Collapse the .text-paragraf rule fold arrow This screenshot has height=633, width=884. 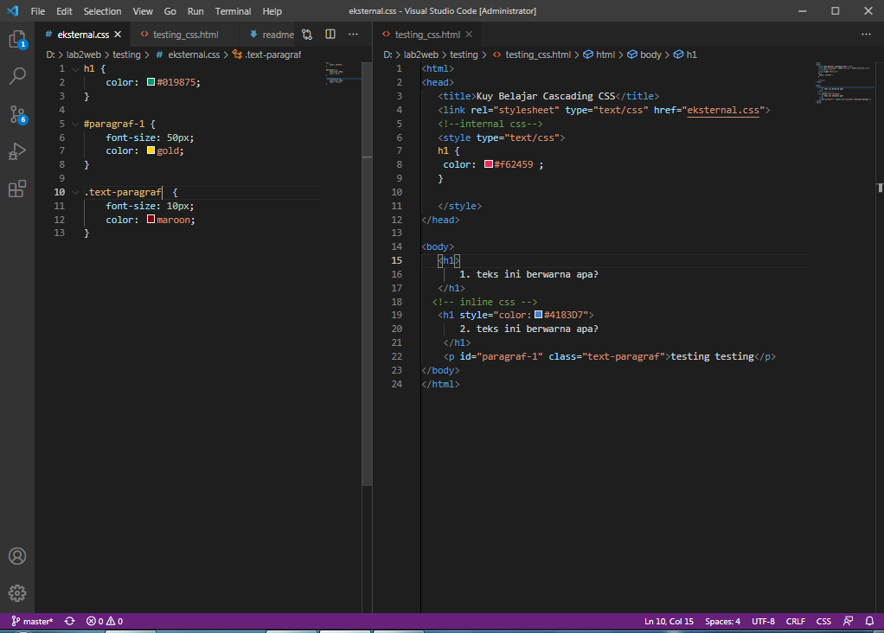pos(75,192)
